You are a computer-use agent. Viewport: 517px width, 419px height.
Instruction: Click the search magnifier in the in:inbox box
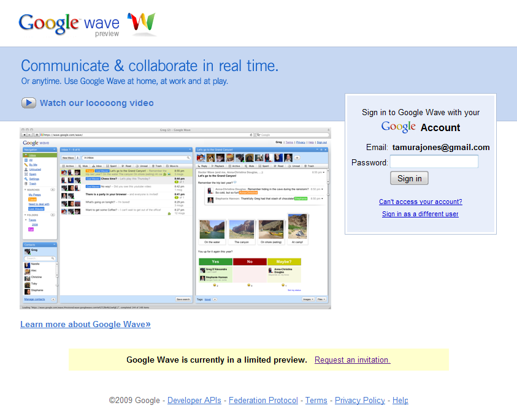(x=188, y=156)
